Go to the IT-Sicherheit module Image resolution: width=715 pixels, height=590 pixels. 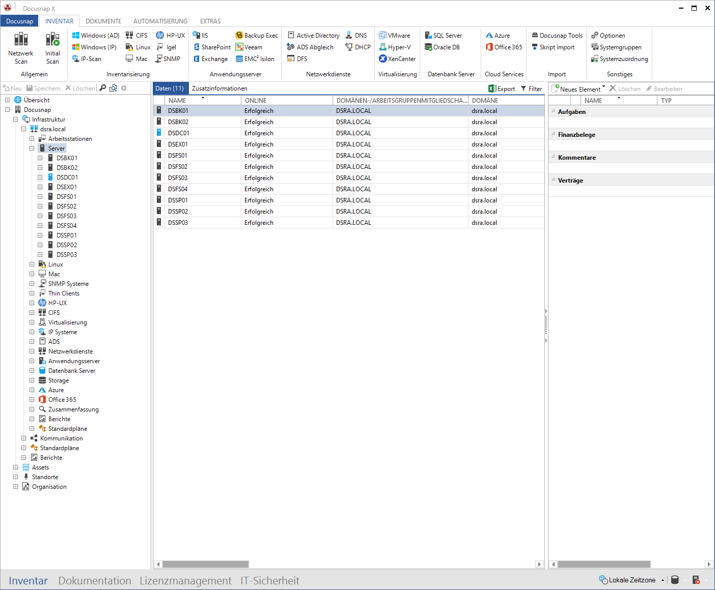click(x=270, y=581)
